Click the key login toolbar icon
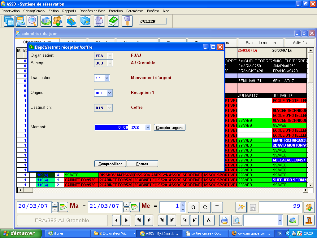Image resolution: width=317 pixels, height=238 pixels. point(127,21)
